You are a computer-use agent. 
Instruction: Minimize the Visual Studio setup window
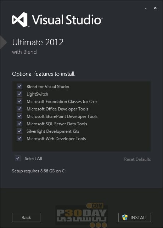(x=146, y=9)
